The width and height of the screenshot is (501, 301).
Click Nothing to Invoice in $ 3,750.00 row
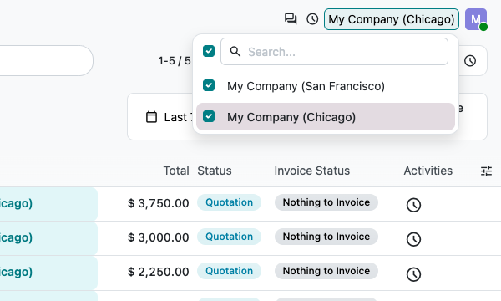point(326,202)
